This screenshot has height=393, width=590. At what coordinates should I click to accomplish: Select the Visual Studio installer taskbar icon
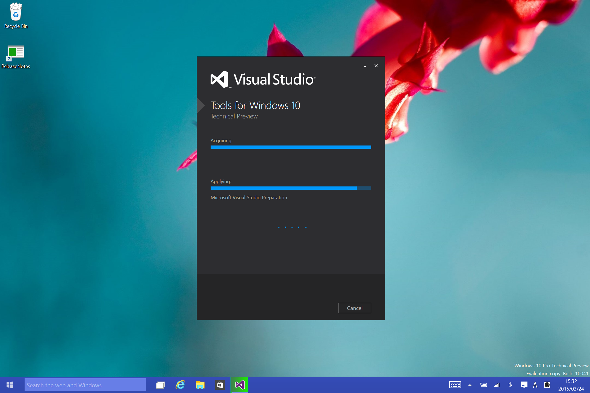click(239, 385)
